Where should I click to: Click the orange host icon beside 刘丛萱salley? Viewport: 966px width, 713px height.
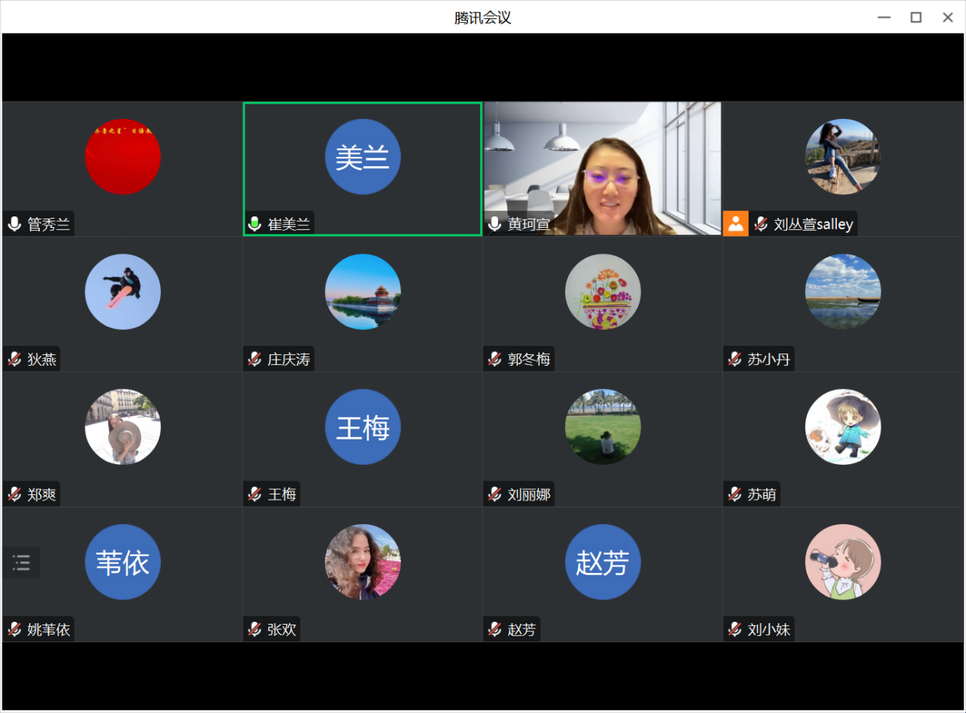coord(736,224)
